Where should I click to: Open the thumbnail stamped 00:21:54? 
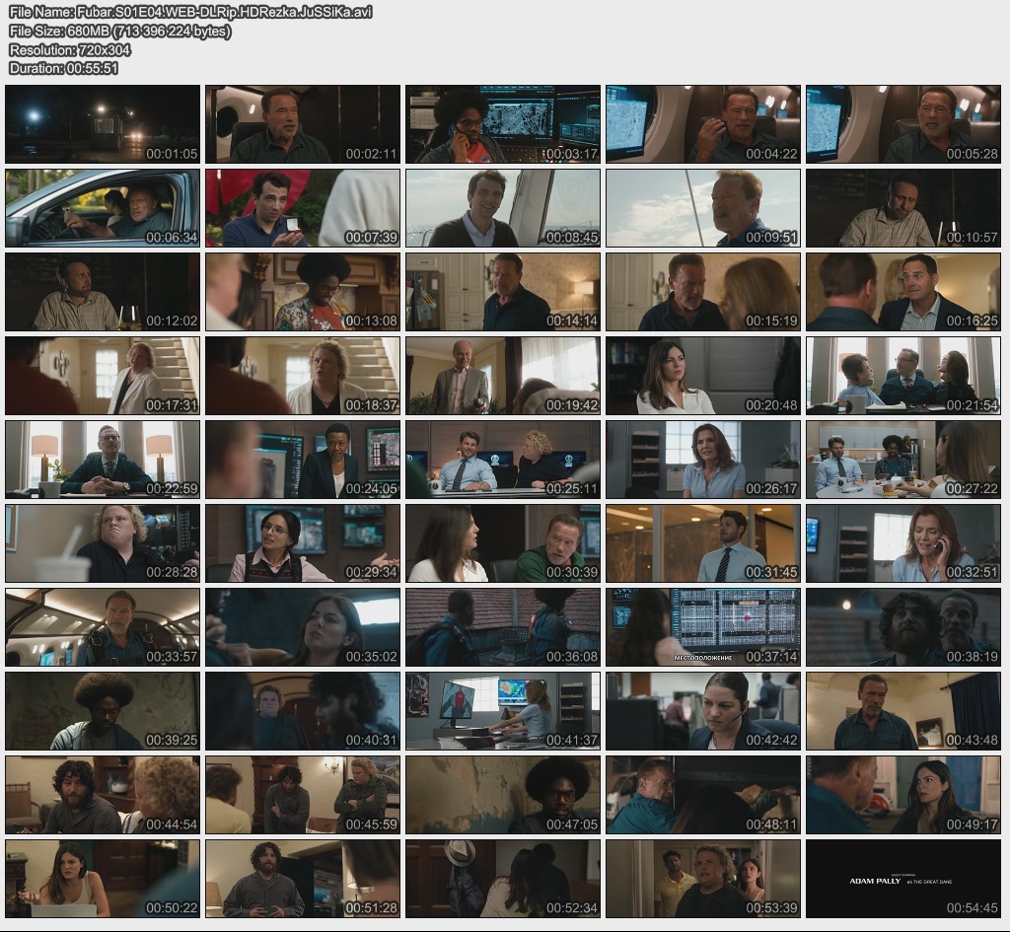point(903,376)
